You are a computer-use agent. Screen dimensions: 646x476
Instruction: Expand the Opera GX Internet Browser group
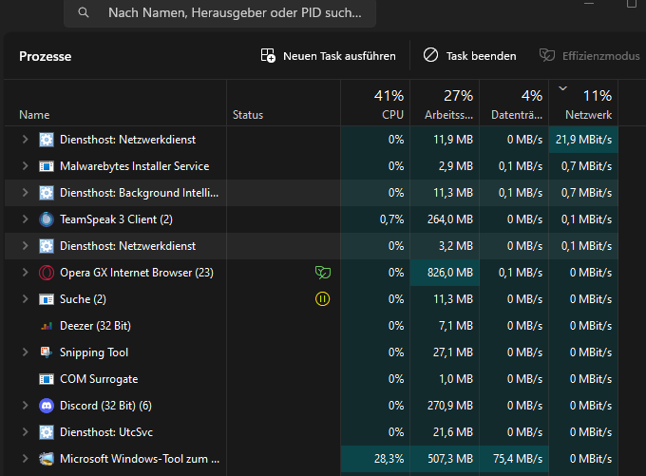[25, 273]
